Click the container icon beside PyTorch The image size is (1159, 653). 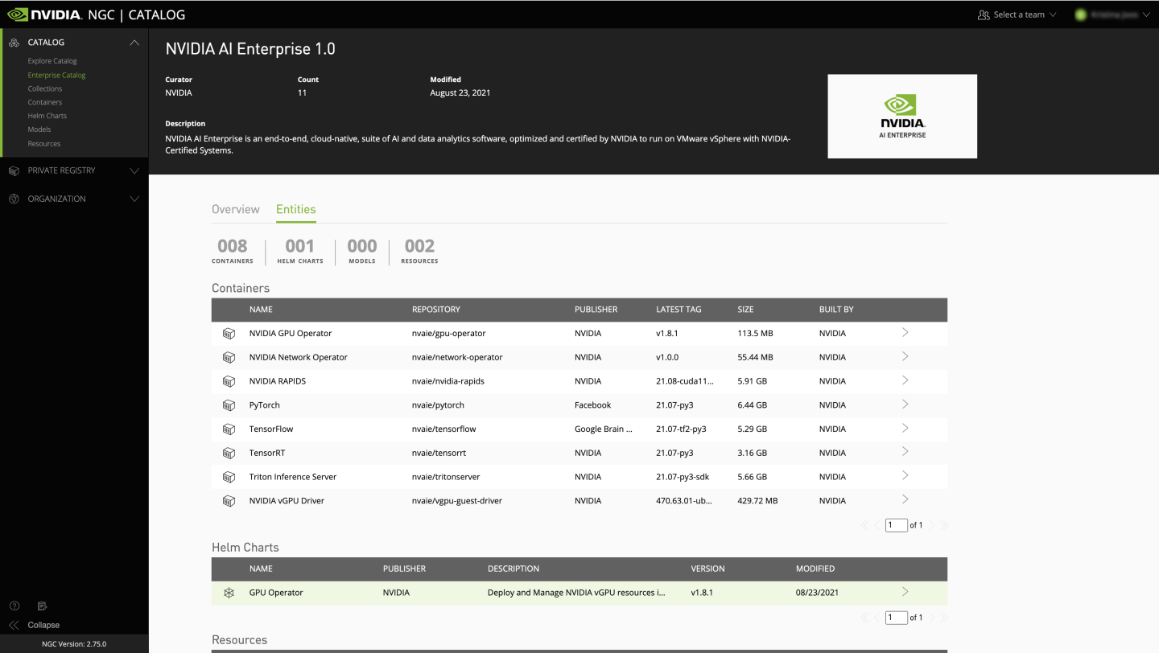point(229,405)
